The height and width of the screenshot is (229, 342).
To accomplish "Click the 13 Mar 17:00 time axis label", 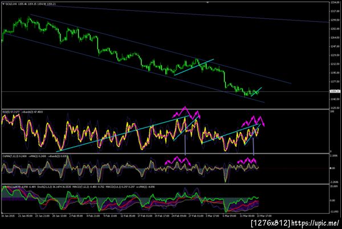I will [264, 216].
